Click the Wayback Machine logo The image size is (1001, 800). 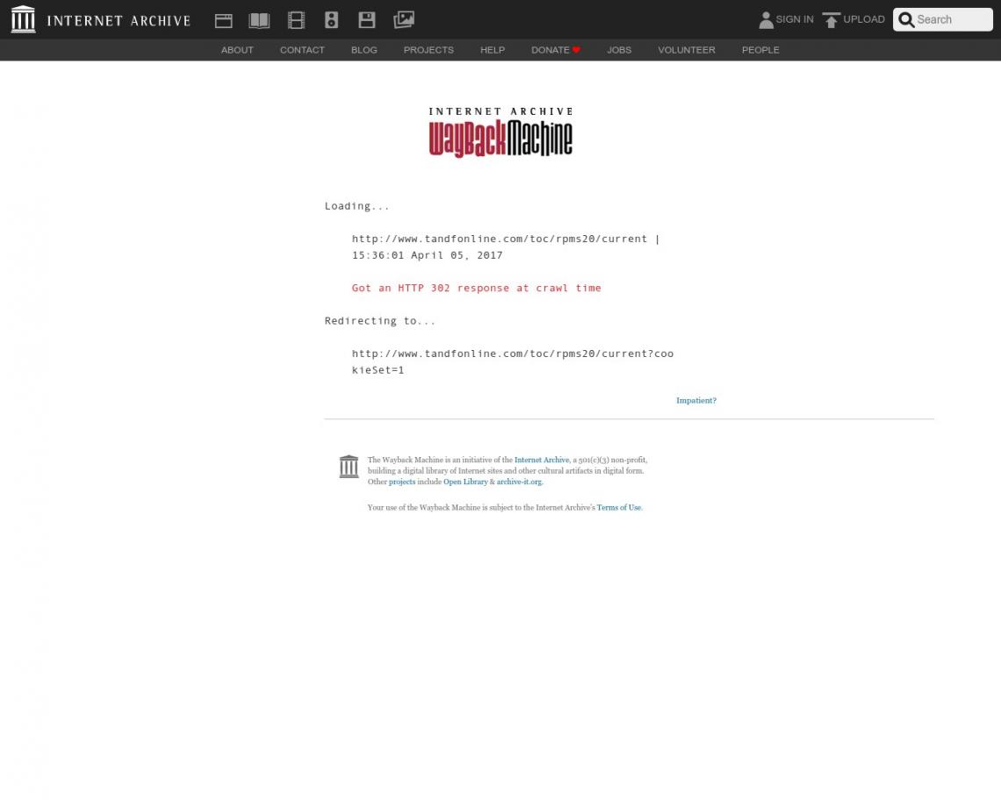pos(500,132)
